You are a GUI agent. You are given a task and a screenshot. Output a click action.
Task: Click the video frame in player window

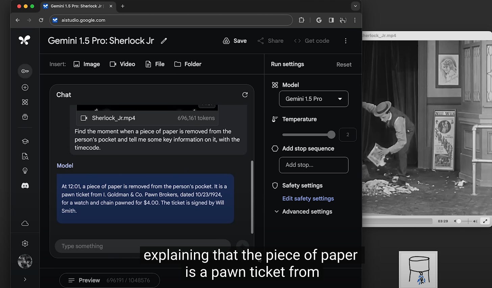(x=427, y=127)
